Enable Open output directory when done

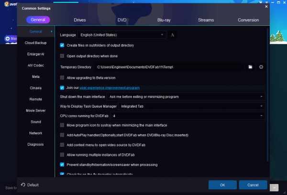coord(62,56)
